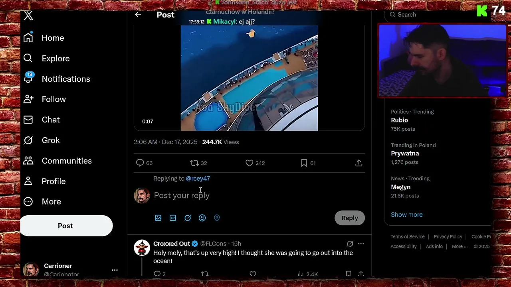
Task: Add an image to the reply
Action: (x=158, y=218)
